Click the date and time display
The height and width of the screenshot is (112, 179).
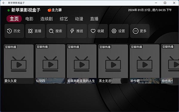click(x=150, y=10)
